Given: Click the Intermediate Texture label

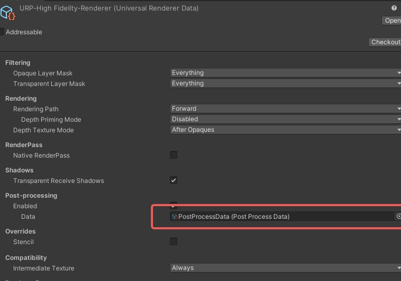Looking at the screenshot, I should 44,268.
